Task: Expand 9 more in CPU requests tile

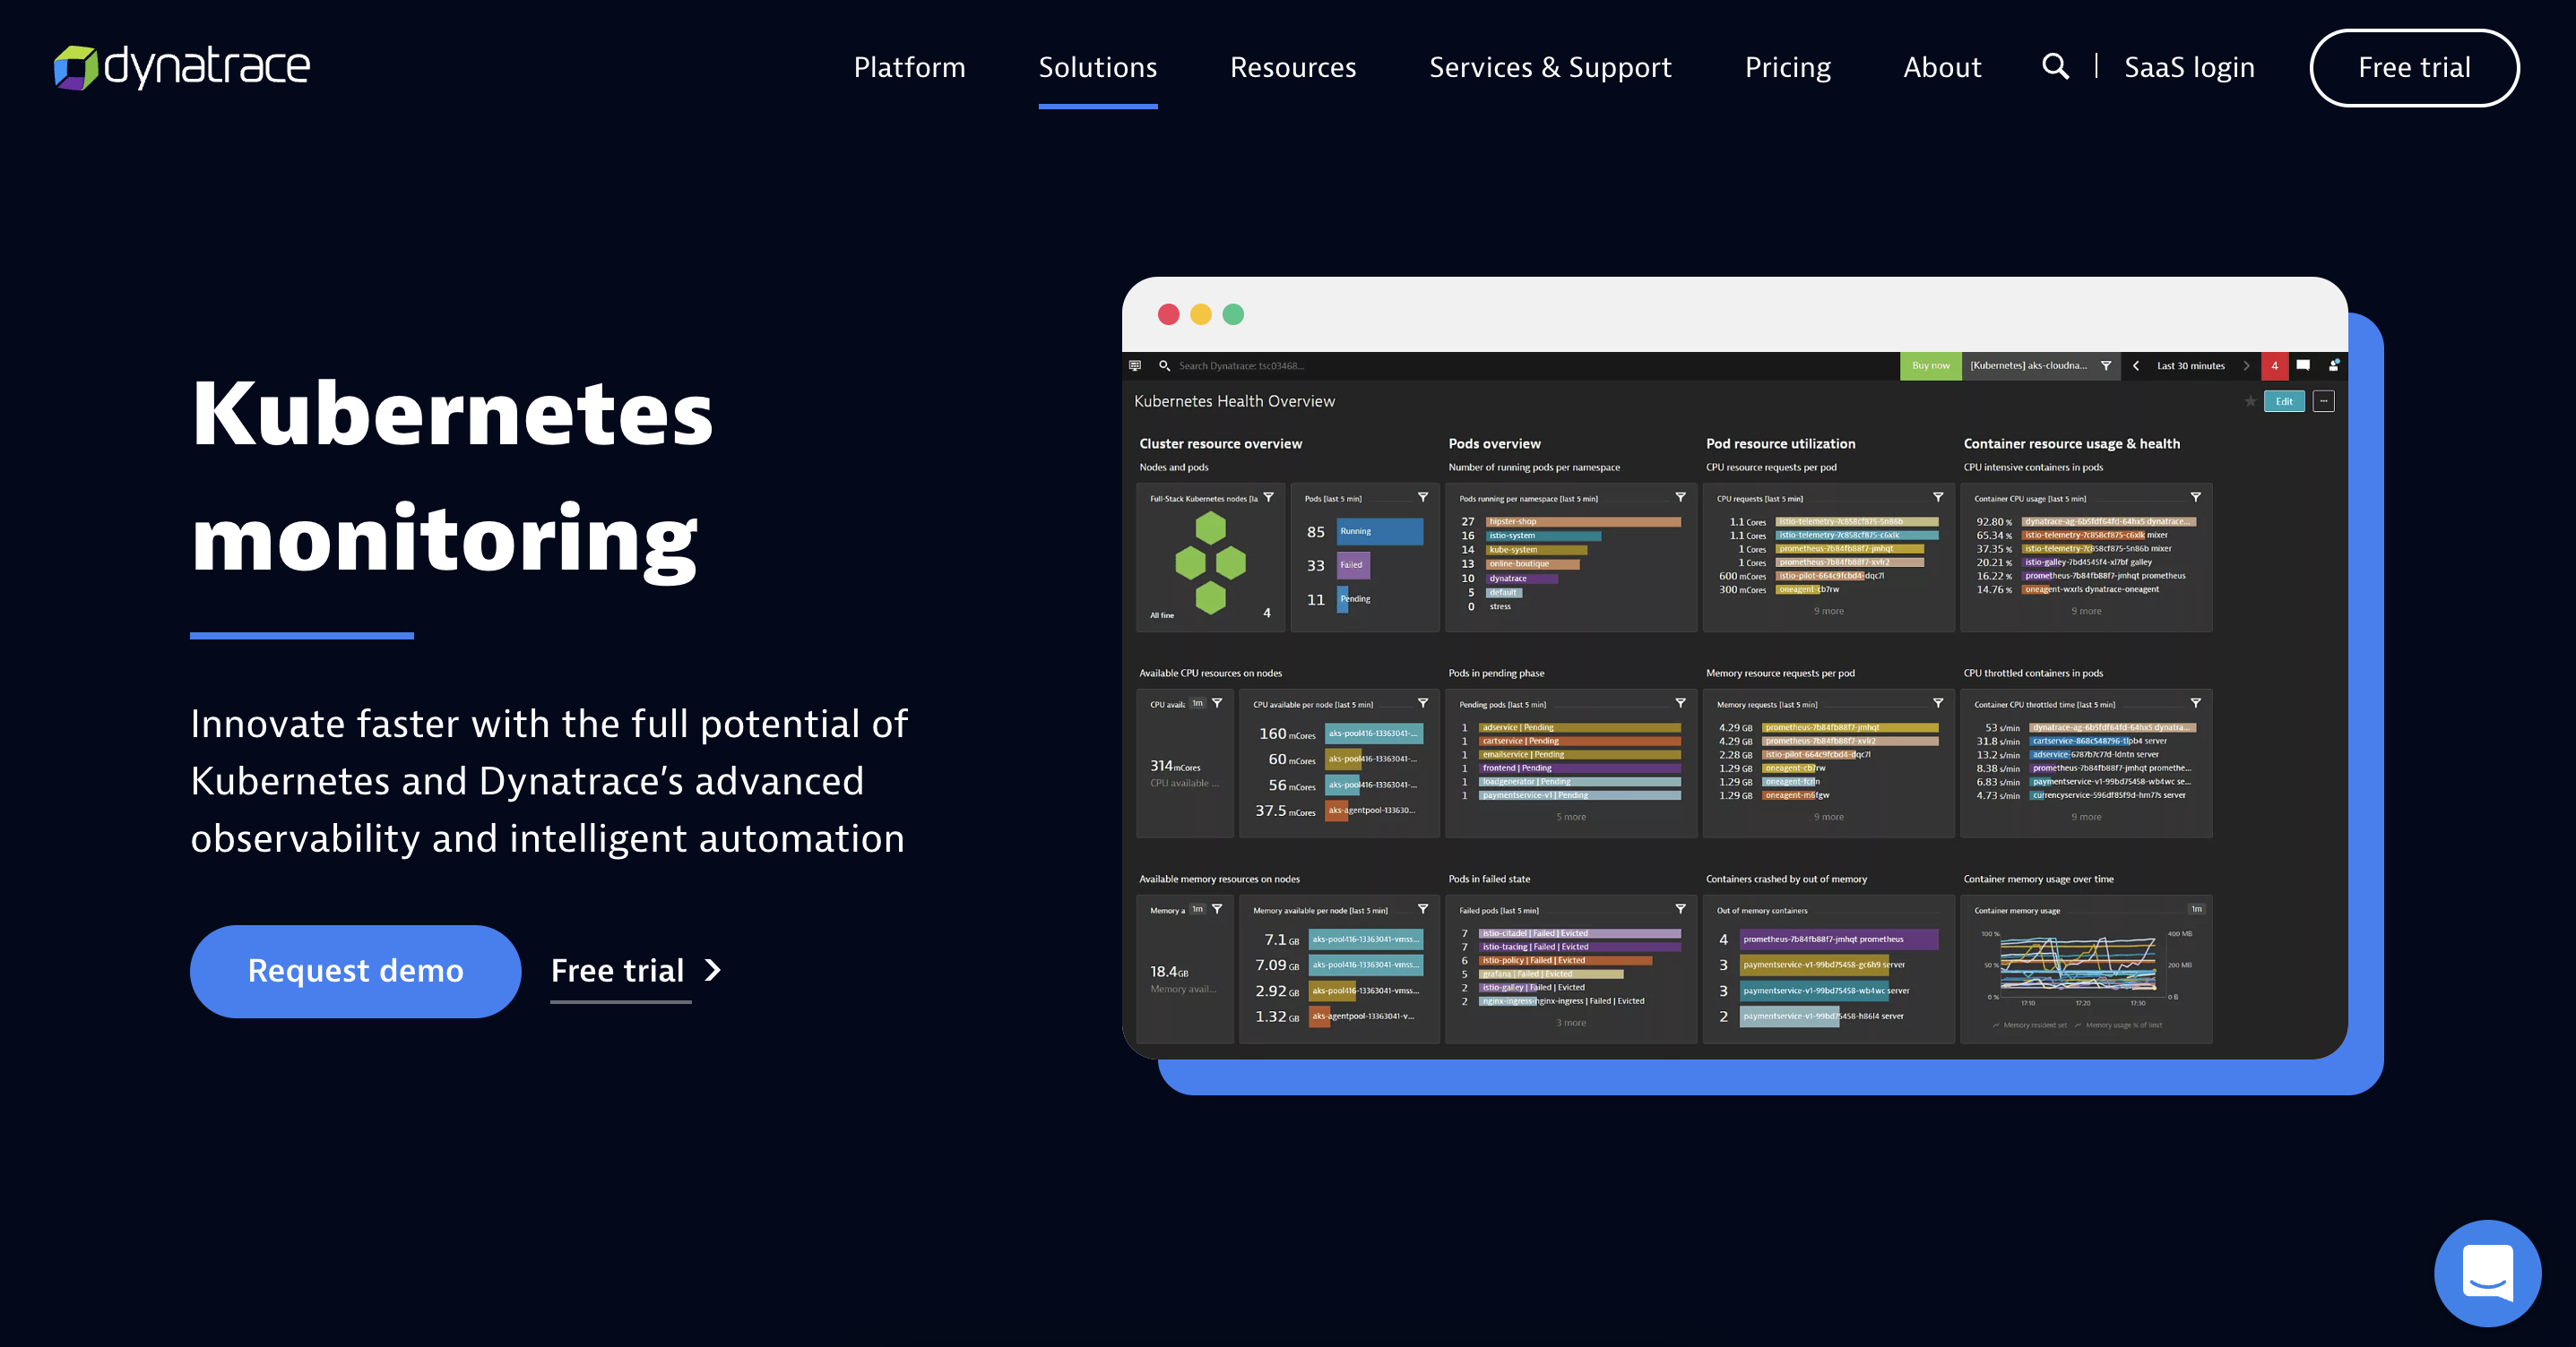Action: (1828, 611)
